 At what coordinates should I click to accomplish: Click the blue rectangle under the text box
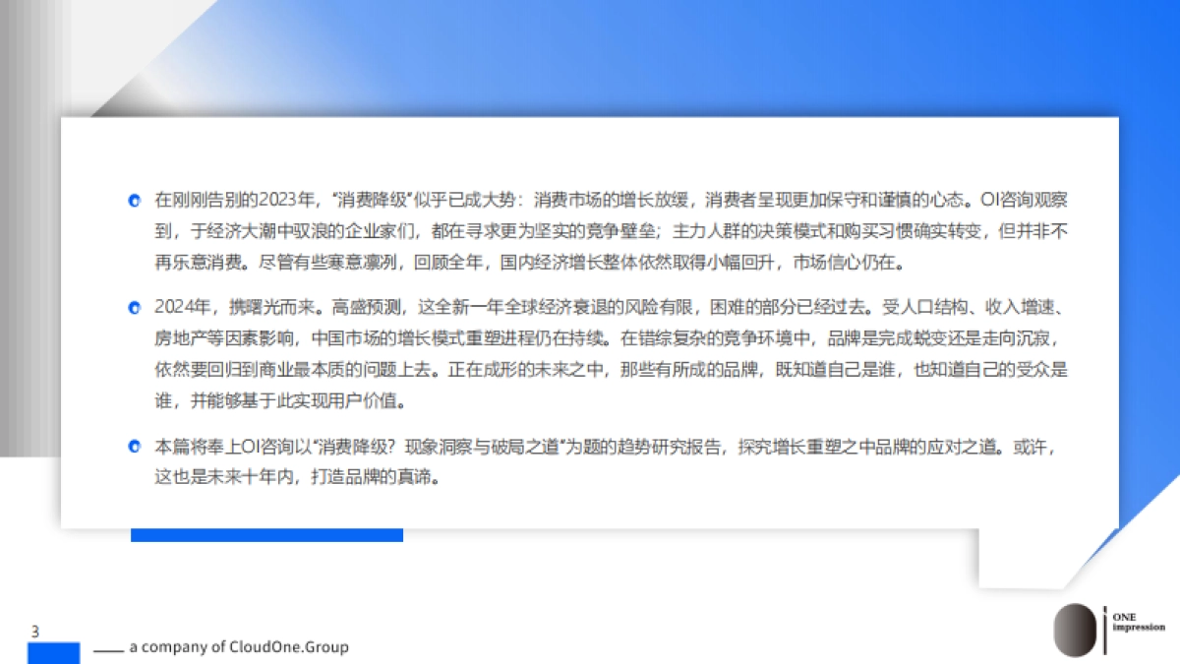tap(267, 534)
